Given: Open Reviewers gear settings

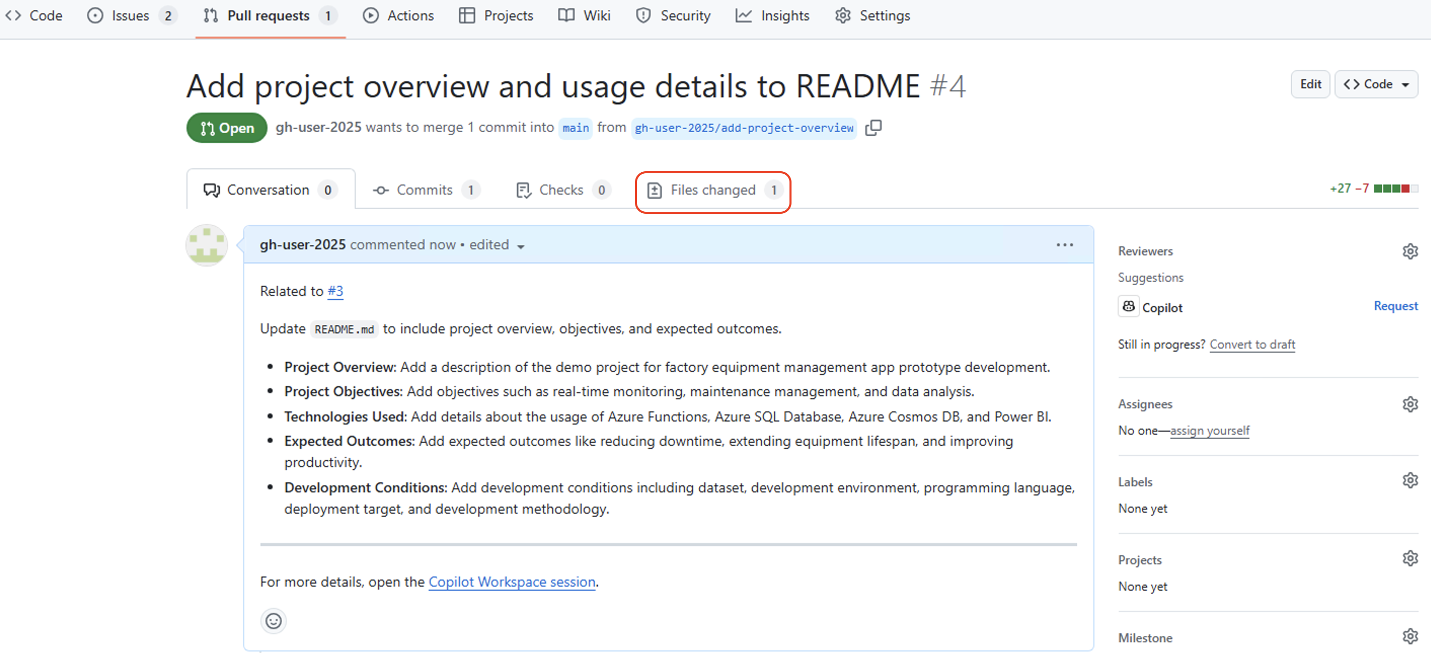Looking at the screenshot, I should pyautogui.click(x=1409, y=251).
